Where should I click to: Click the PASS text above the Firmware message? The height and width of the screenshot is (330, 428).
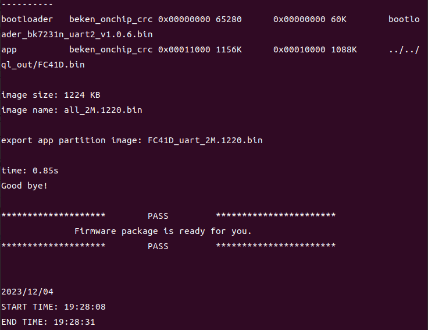[x=158, y=216]
